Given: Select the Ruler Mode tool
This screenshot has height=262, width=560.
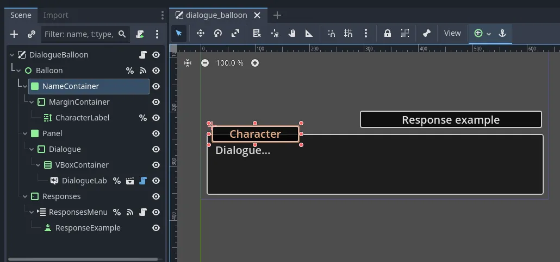Looking at the screenshot, I should 309,34.
